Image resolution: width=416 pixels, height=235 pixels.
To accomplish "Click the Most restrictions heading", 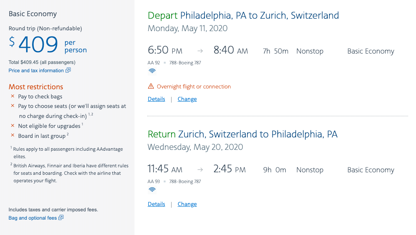I will click(36, 87).
